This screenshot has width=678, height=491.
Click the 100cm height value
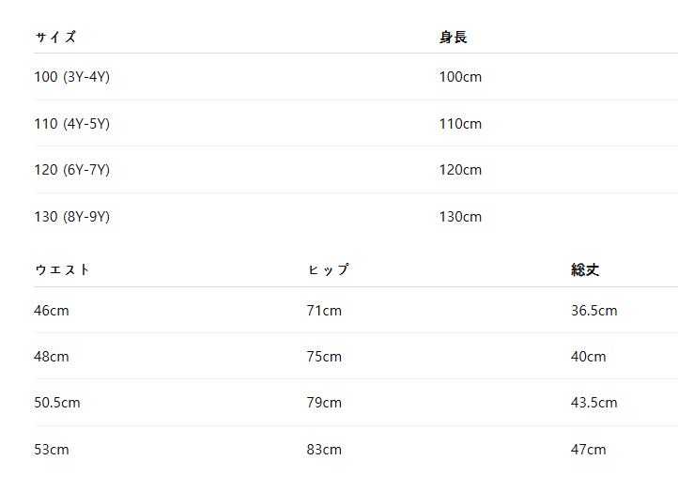click(x=460, y=77)
